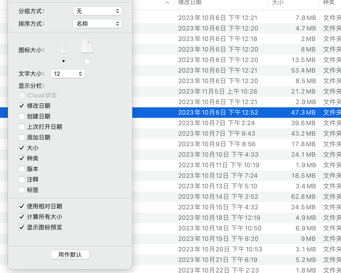The width and height of the screenshot is (341, 273).
Task: Toggle the 显示图标预览 checkbox
Action: click(x=22, y=227)
